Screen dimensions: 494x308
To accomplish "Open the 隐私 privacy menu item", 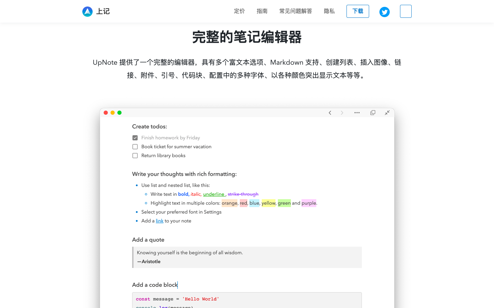I will (329, 11).
